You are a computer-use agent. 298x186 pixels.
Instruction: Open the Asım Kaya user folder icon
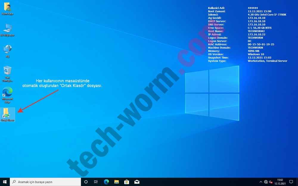coord(7,7)
